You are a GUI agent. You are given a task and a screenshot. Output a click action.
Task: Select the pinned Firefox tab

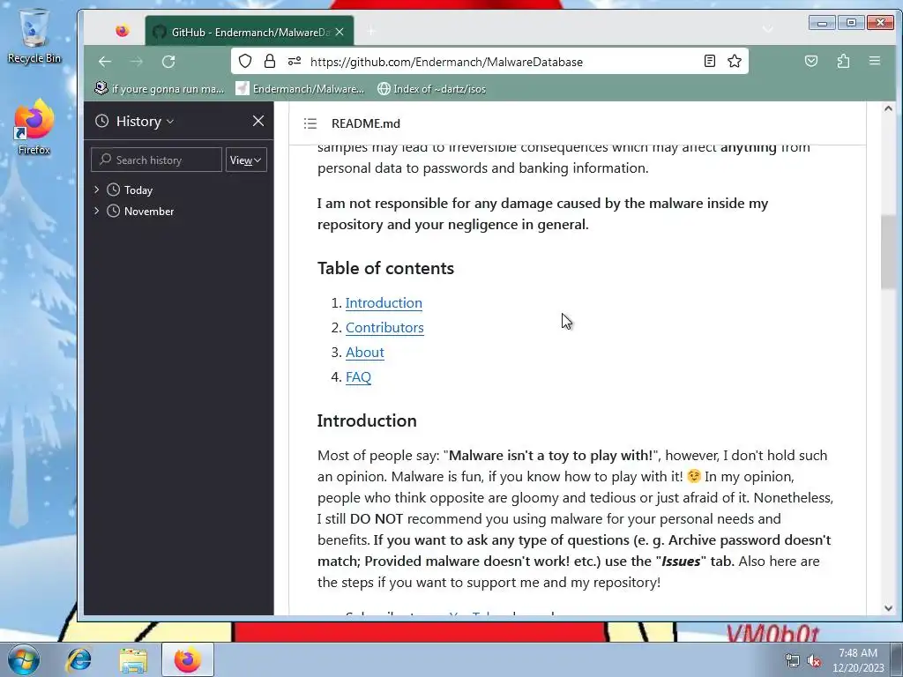[122, 31]
